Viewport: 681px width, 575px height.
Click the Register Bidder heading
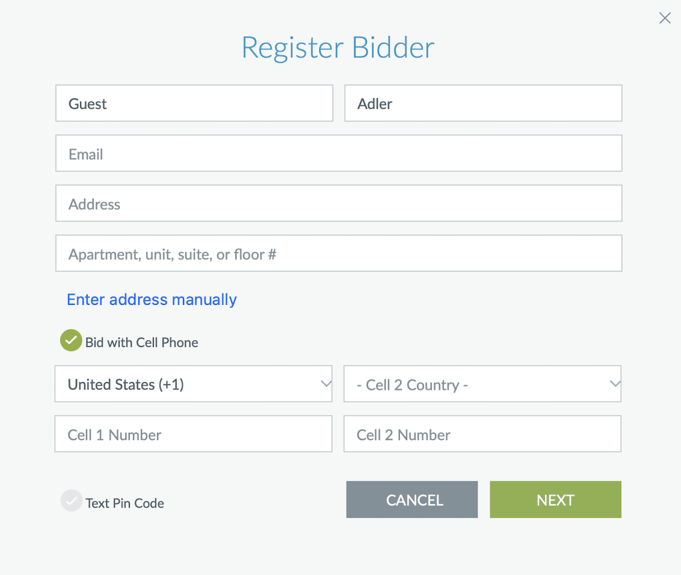(x=338, y=48)
